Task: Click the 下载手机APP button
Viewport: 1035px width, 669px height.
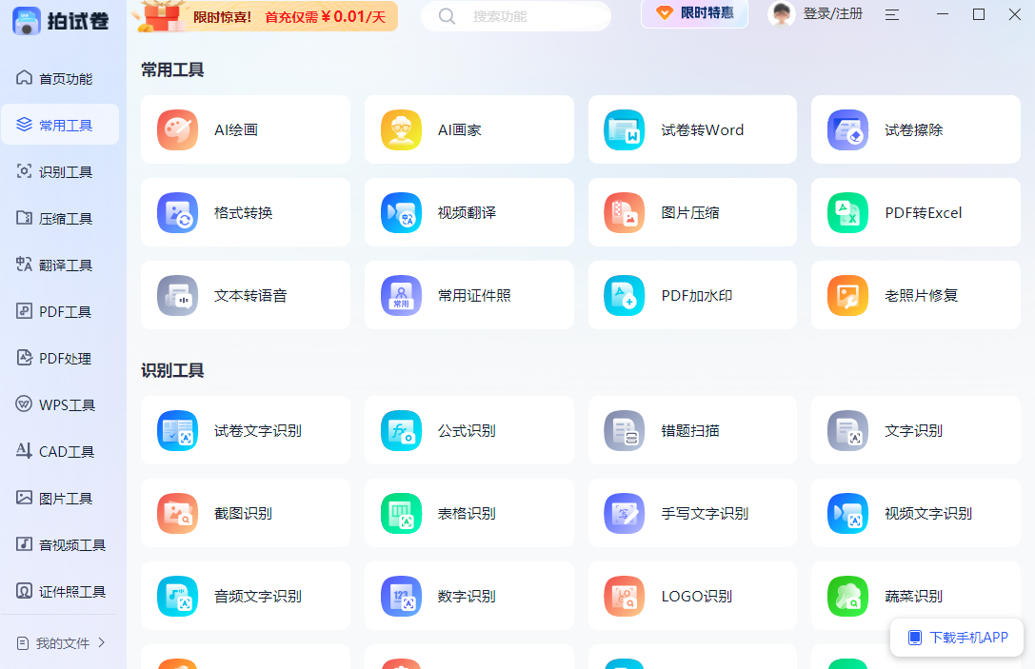Action: tap(958, 638)
